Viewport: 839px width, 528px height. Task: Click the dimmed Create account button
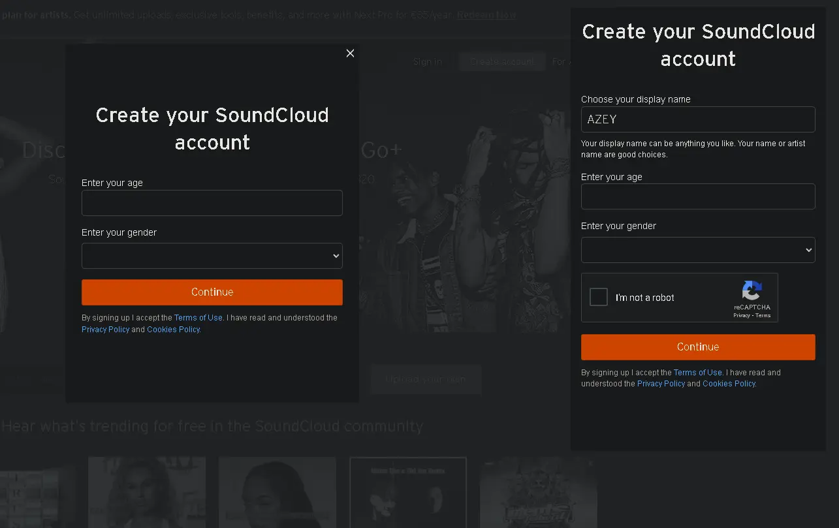pos(501,62)
